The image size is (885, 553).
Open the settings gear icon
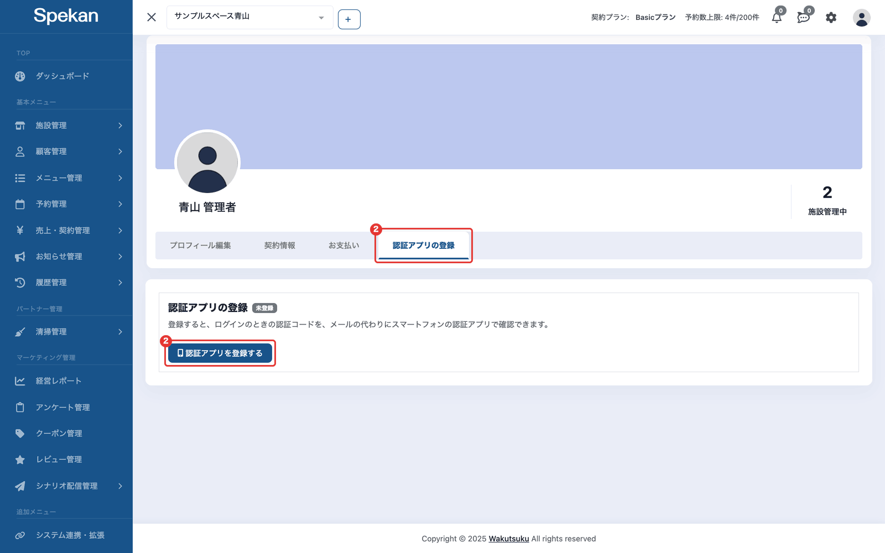click(831, 18)
